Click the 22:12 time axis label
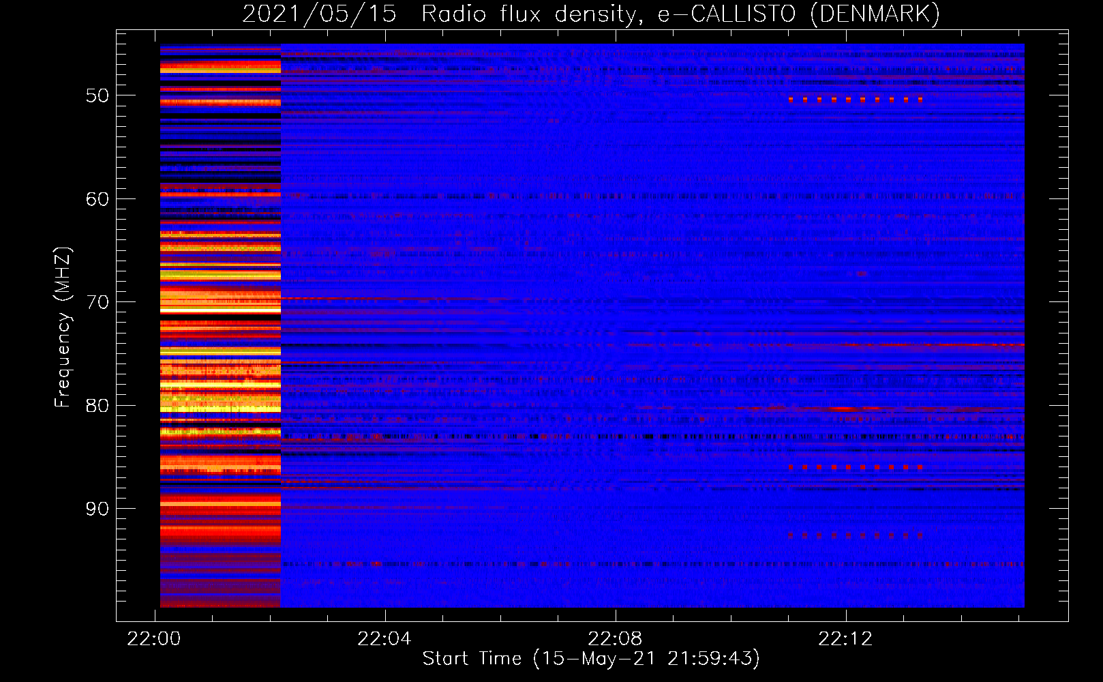The width and height of the screenshot is (1103, 682). [x=845, y=639]
